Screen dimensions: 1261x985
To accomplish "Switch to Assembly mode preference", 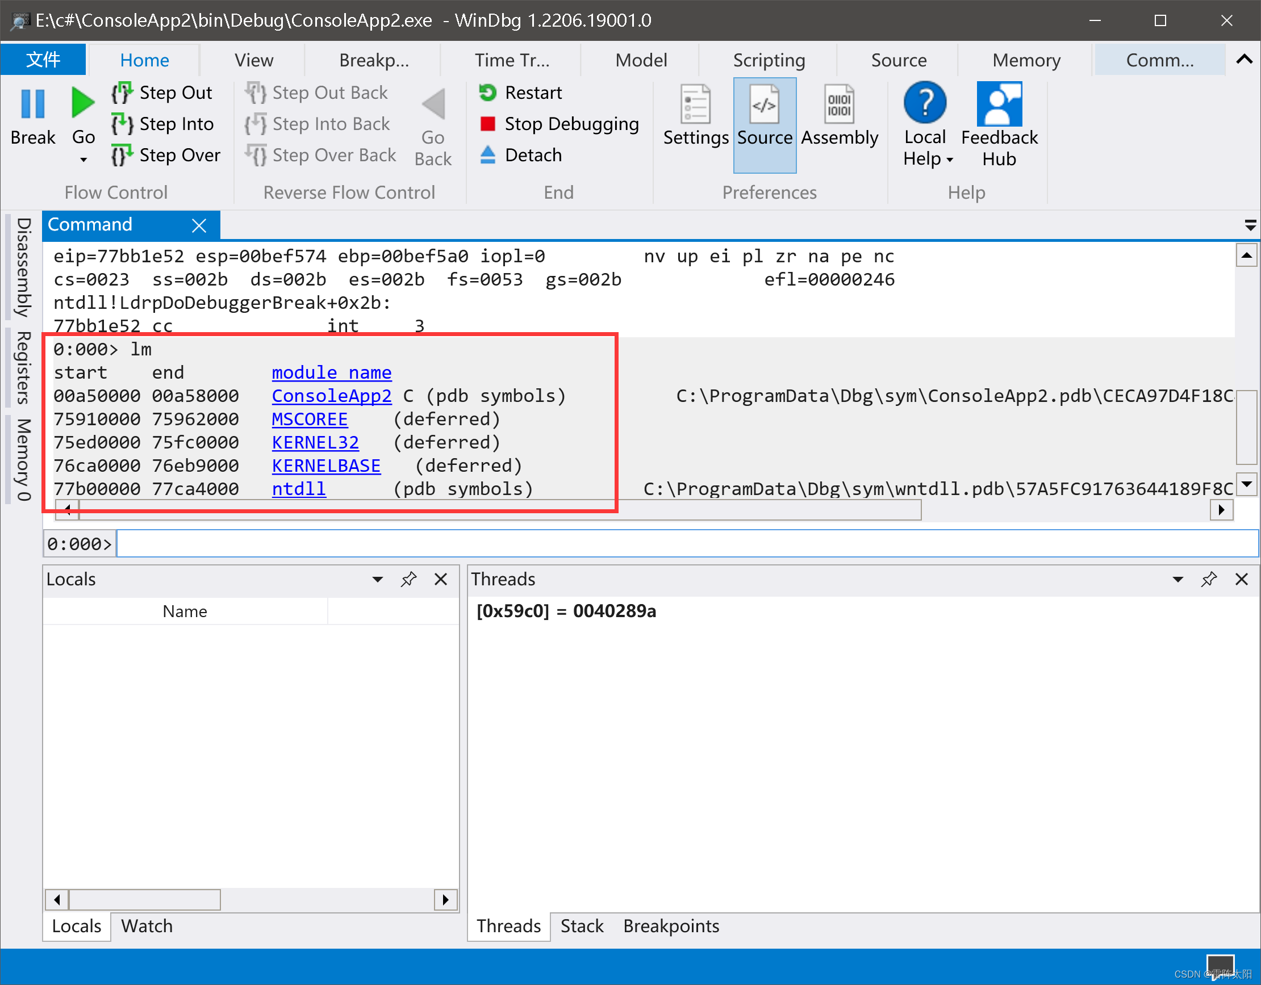I will pos(839,104).
